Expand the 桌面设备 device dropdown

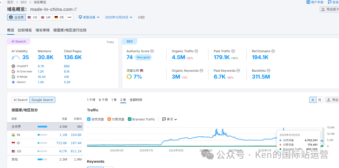(x=89, y=17)
